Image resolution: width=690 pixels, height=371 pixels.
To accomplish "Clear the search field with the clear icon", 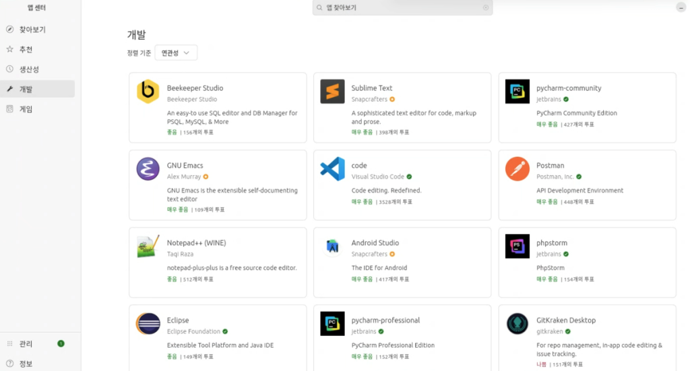I will coord(486,7).
